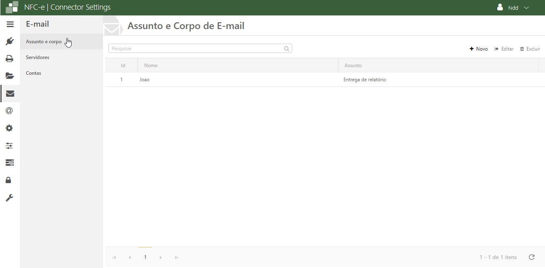Screen dimensions: 545x268
Task: Select the envelope E-mail sidebar icon
Action: pos(10,93)
